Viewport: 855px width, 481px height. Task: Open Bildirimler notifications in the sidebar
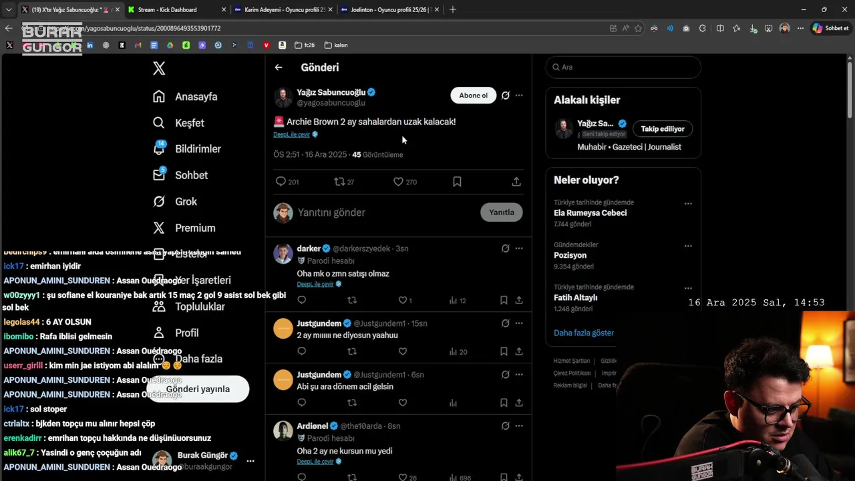pos(186,148)
